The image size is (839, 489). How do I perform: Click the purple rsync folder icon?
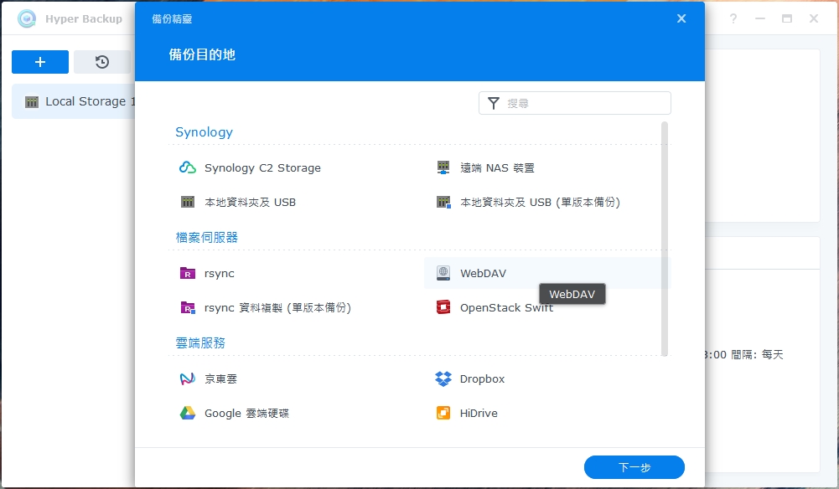click(187, 273)
